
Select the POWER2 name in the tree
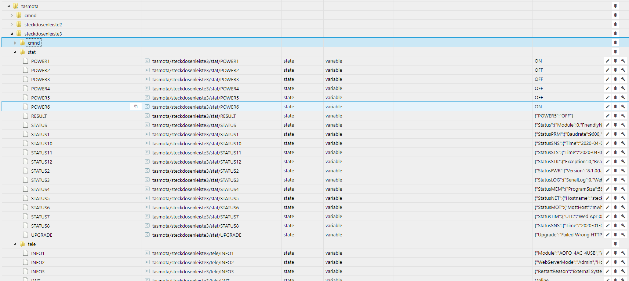40,70
